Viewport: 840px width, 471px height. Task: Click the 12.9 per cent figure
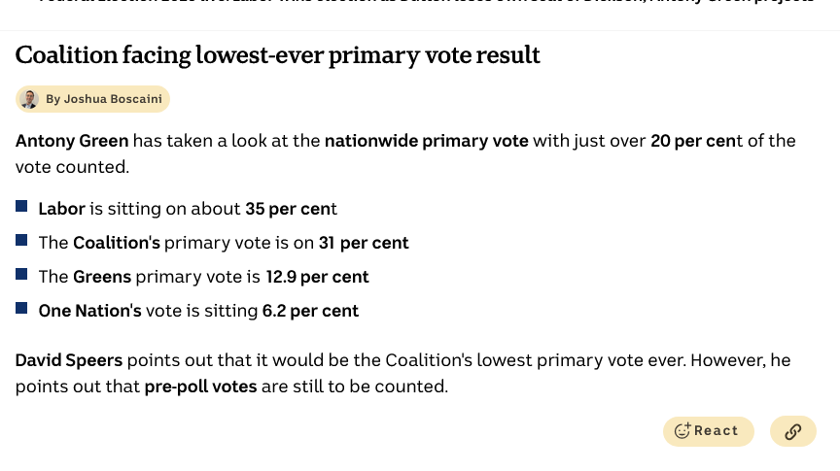(x=317, y=277)
